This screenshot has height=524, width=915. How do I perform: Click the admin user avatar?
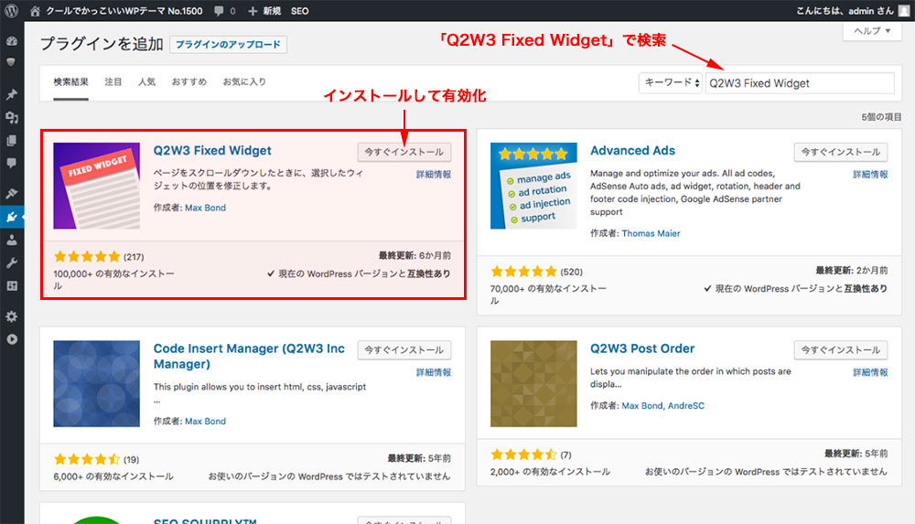pyautogui.click(x=903, y=10)
